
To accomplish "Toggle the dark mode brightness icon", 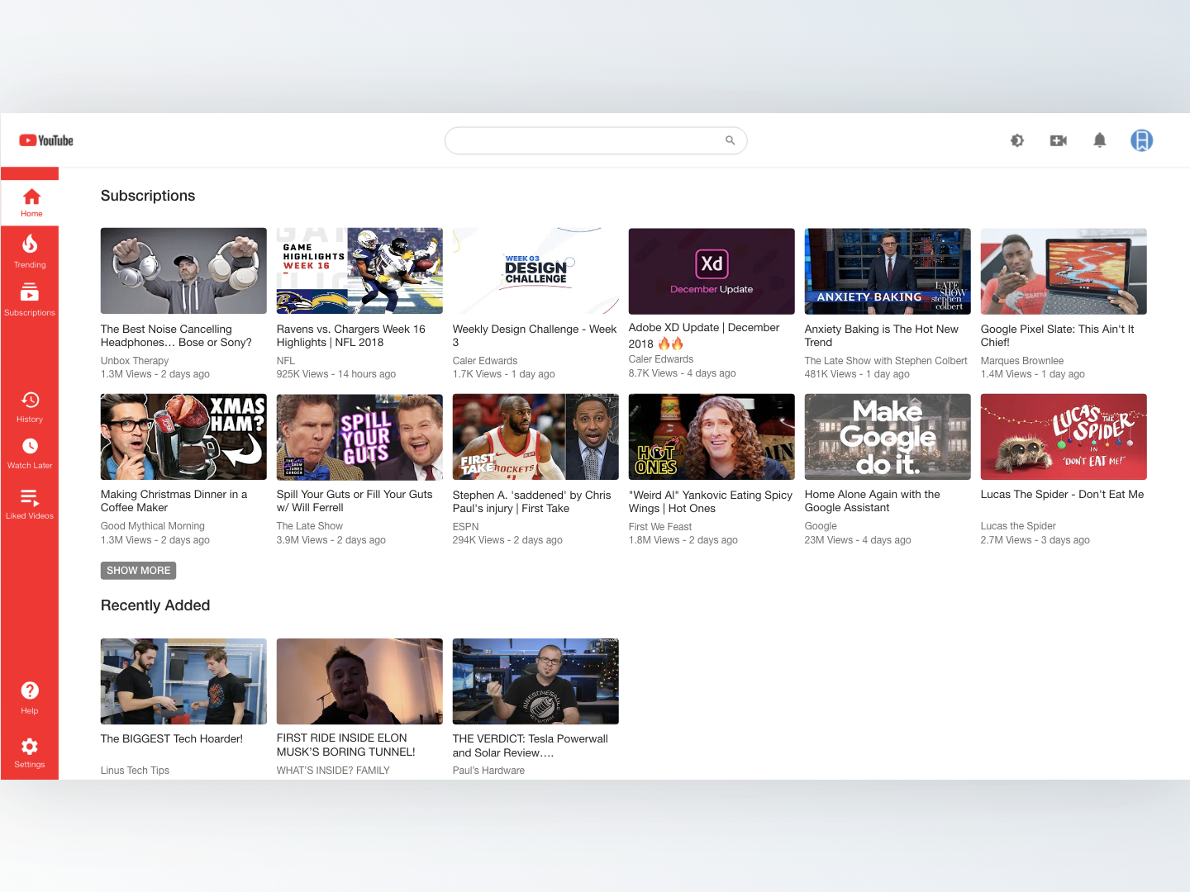I will point(1017,140).
